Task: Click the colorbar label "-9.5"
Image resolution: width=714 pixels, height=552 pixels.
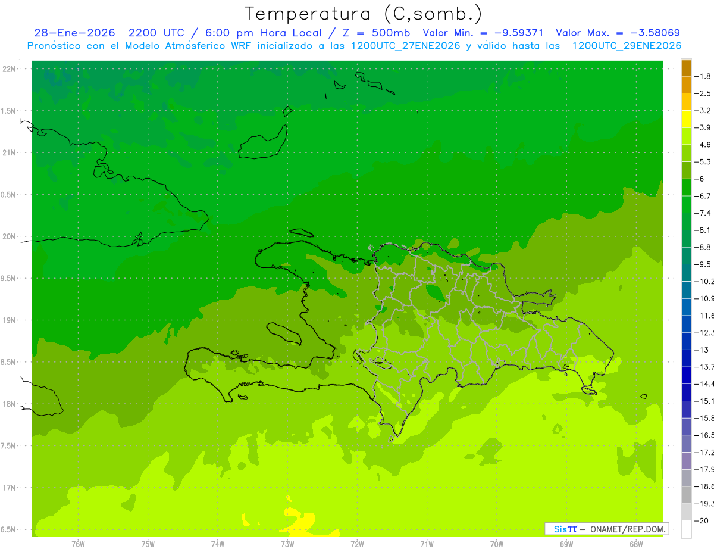Action: coord(703,264)
